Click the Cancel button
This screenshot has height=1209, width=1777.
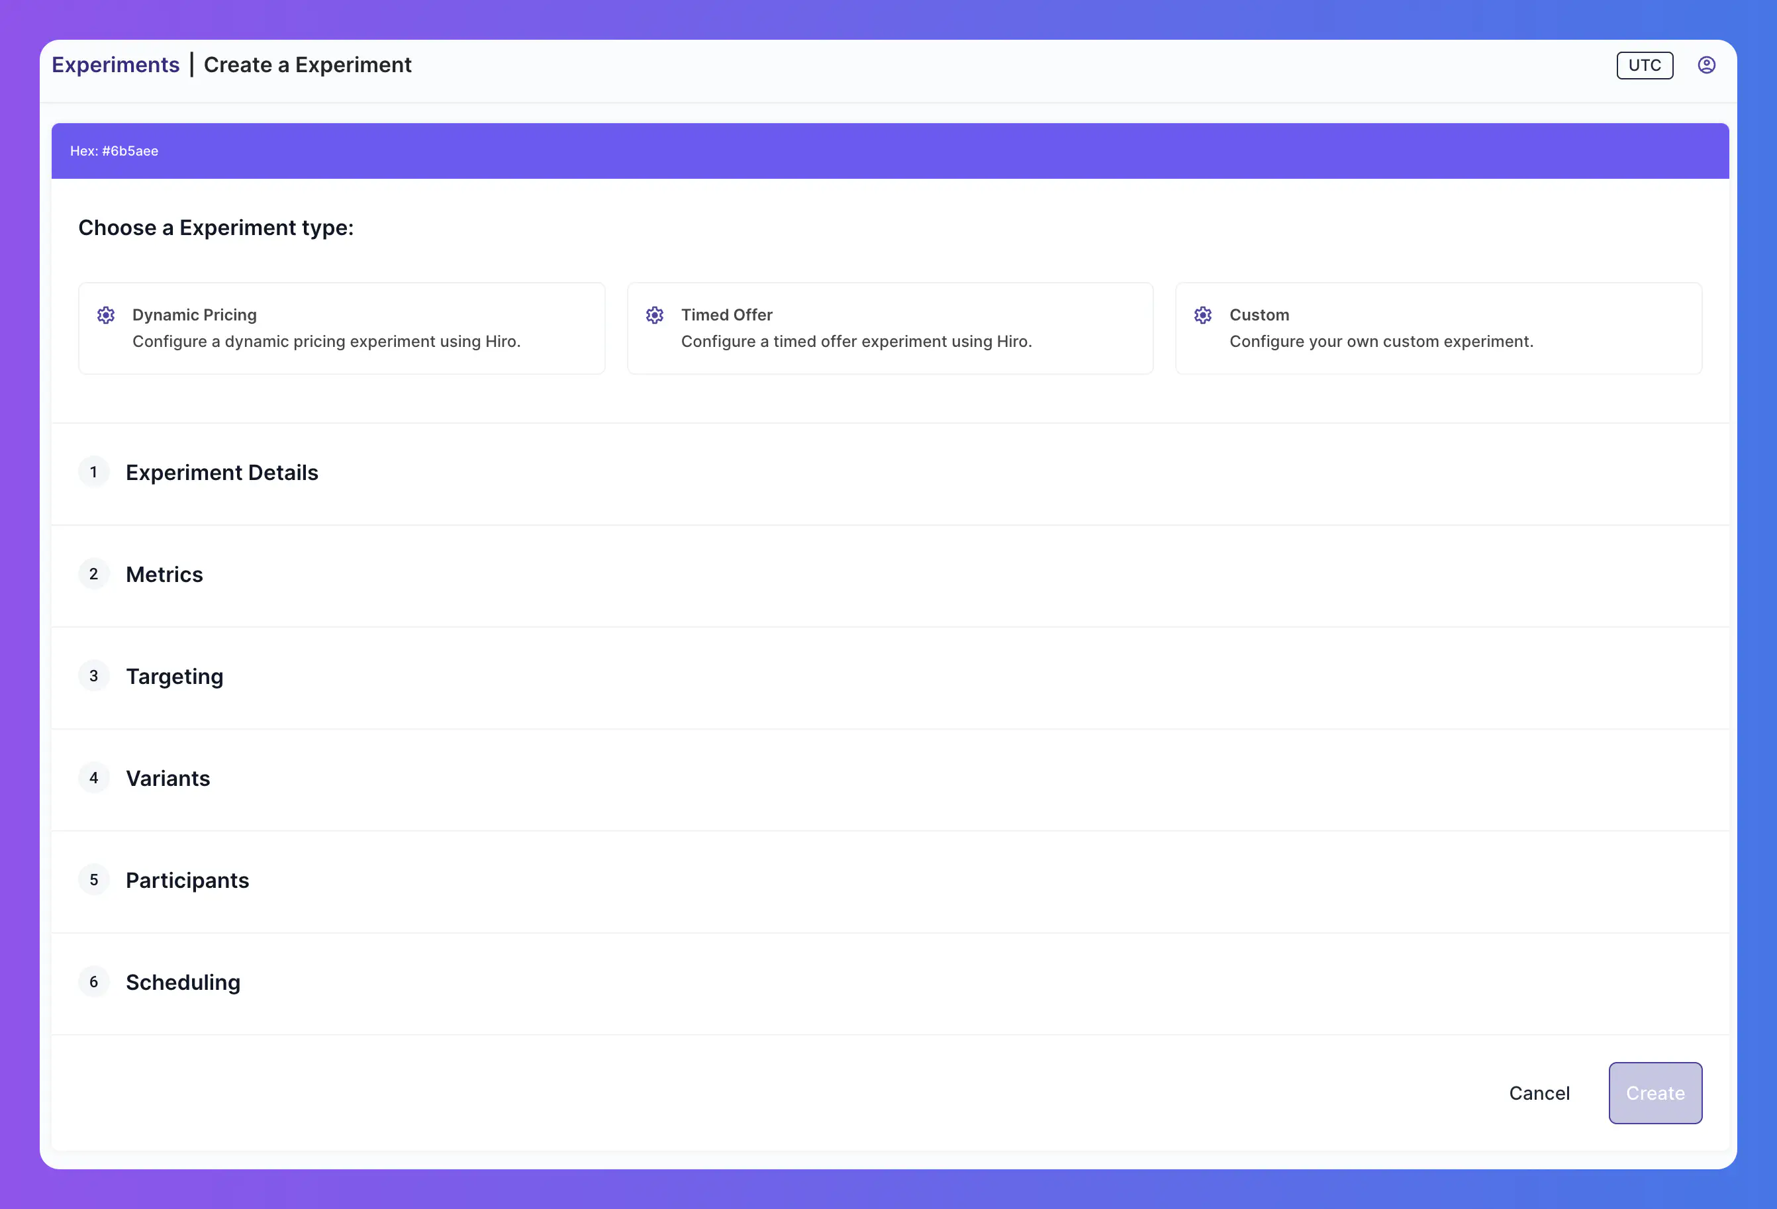pyautogui.click(x=1539, y=1093)
